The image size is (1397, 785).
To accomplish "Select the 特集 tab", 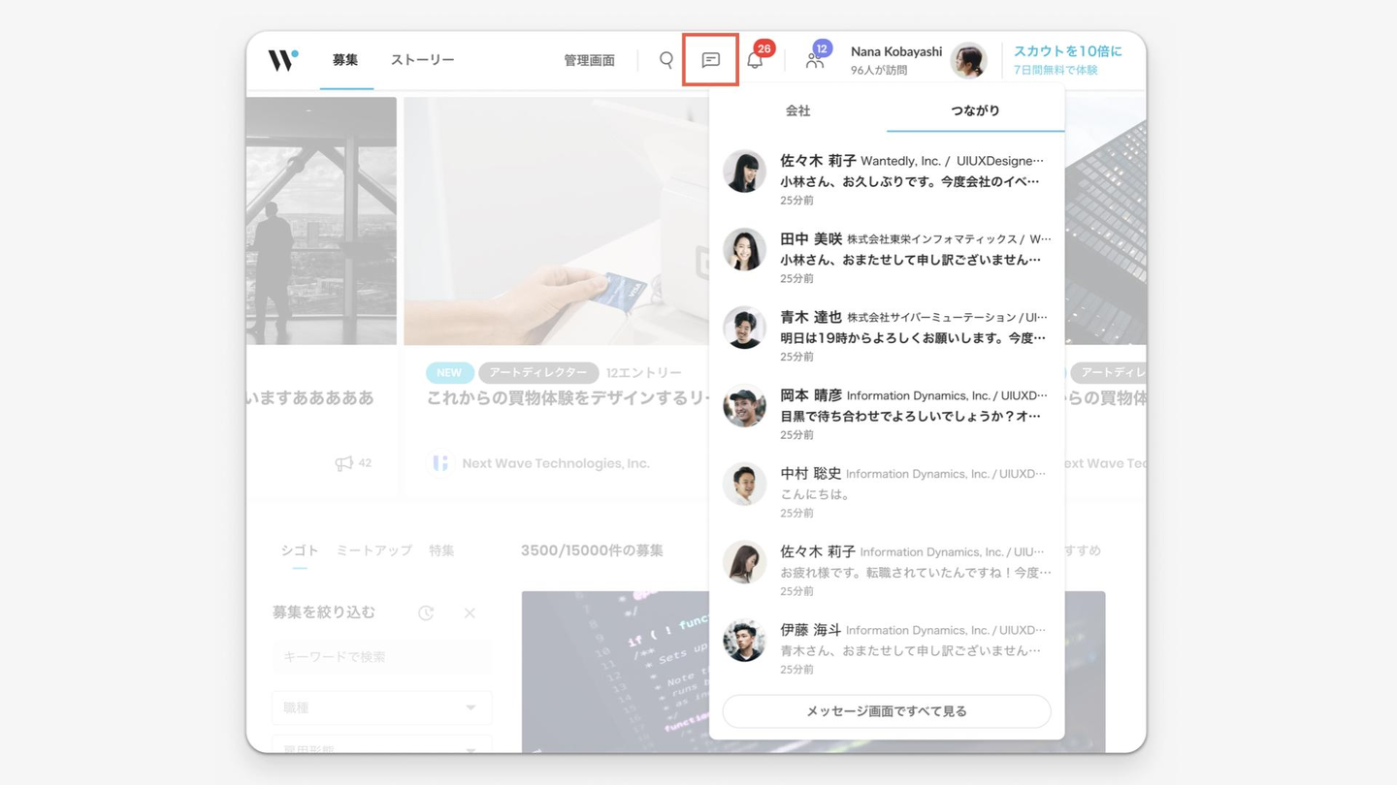I will [x=441, y=550].
